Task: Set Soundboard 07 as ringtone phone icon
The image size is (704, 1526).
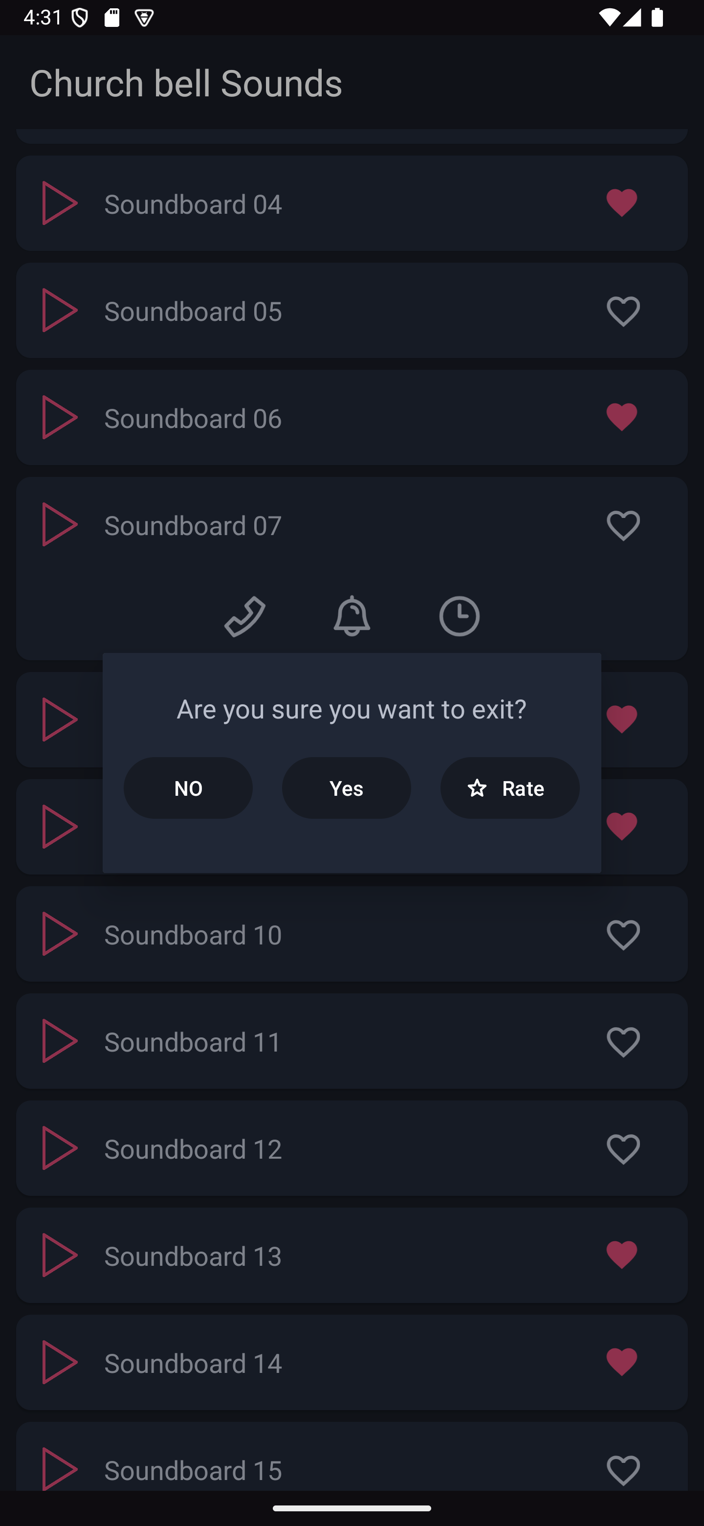Action: (x=244, y=616)
